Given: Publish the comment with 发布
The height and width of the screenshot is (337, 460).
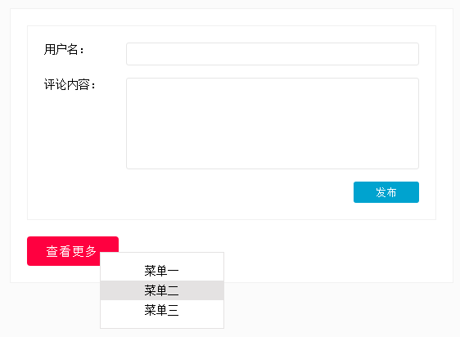Looking at the screenshot, I should tap(386, 192).
